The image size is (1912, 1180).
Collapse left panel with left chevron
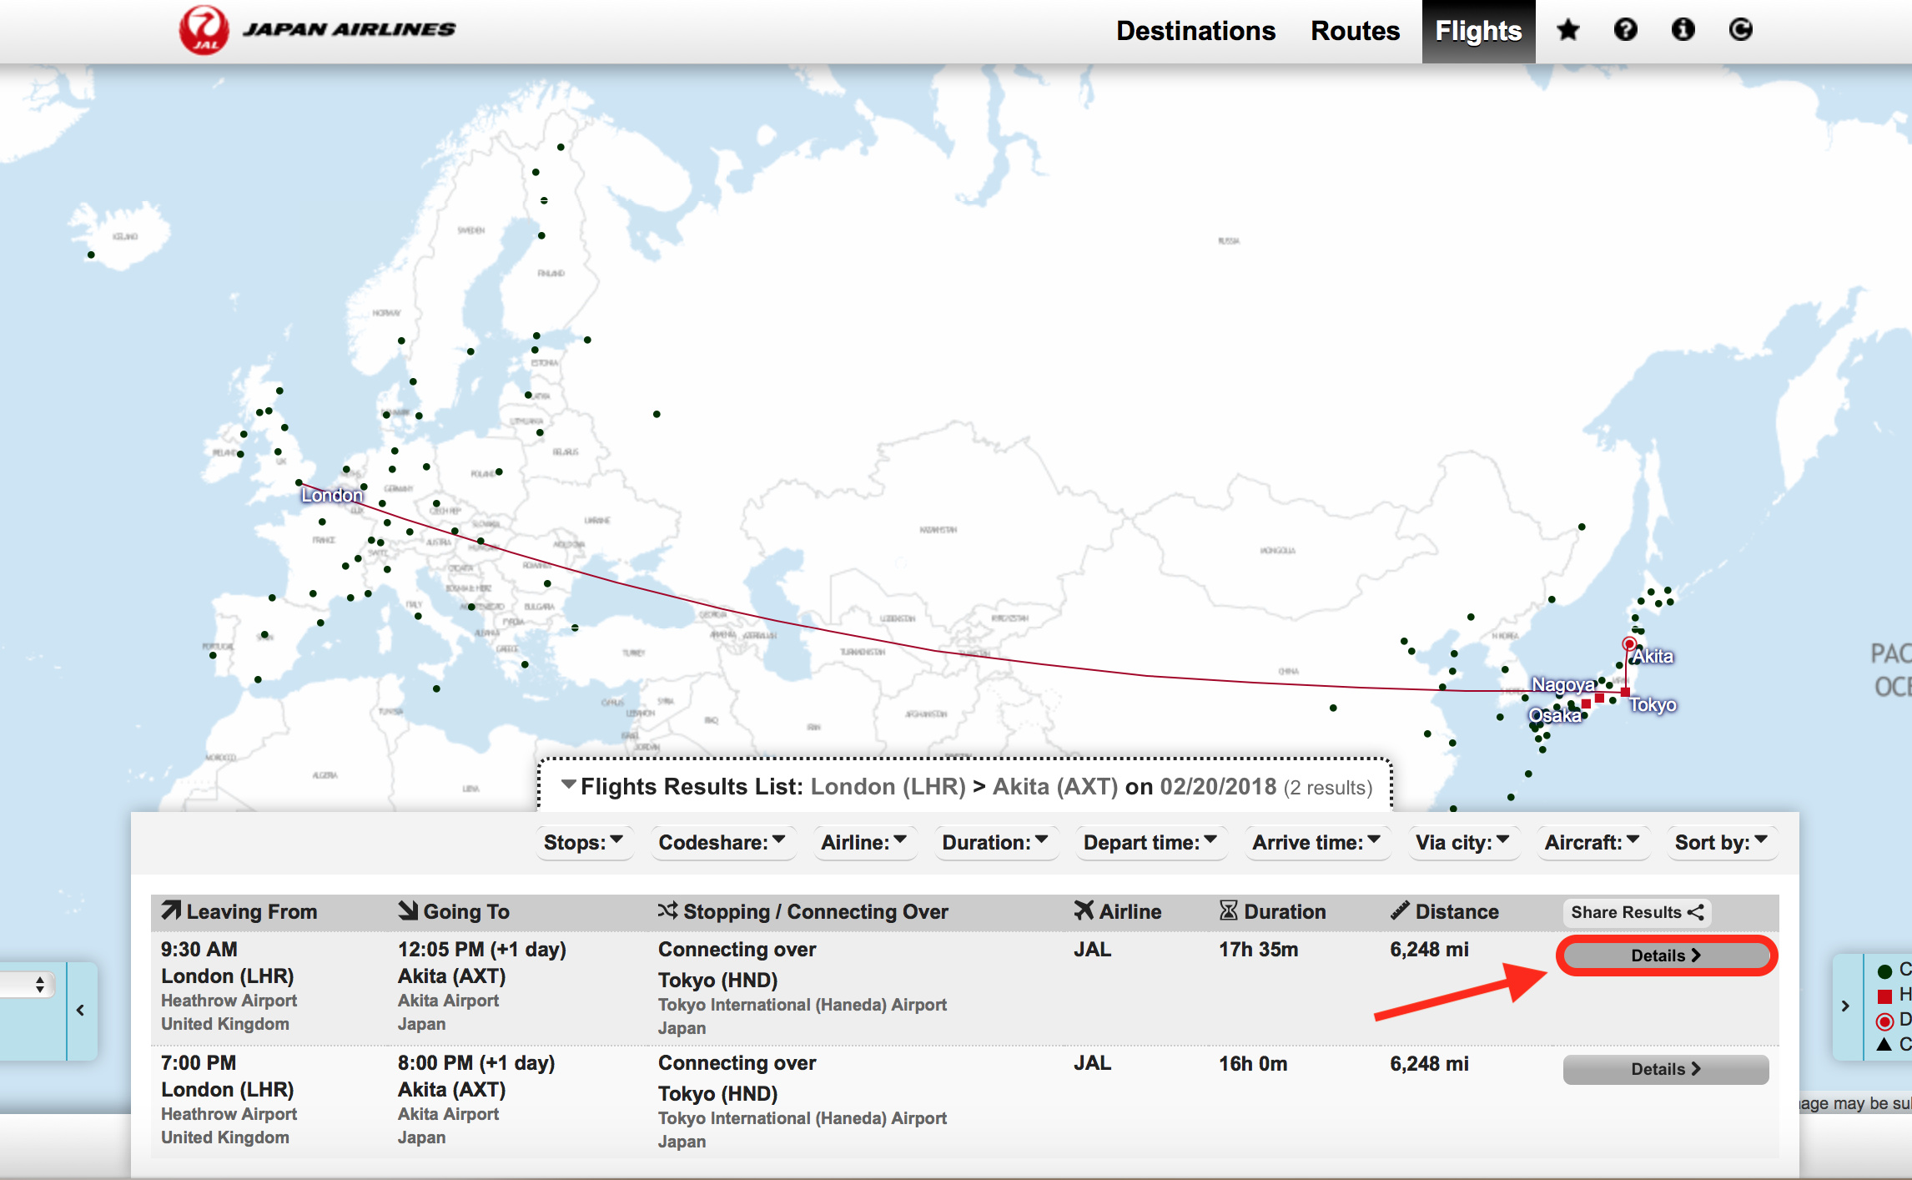80,1010
